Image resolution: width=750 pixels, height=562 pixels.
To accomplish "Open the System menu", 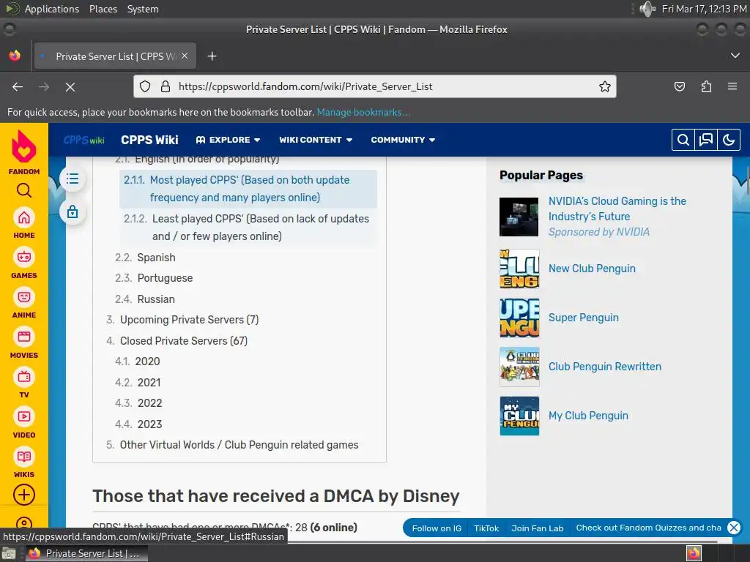I will pyautogui.click(x=143, y=9).
